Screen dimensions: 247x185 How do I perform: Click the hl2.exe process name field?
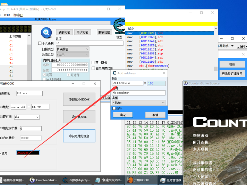click(x=29, y=93)
